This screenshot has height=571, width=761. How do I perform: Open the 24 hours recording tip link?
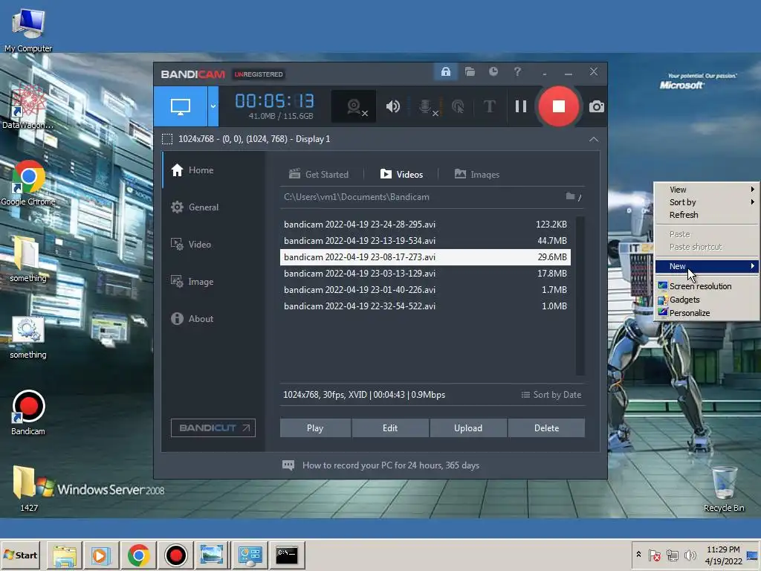coord(391,465)
